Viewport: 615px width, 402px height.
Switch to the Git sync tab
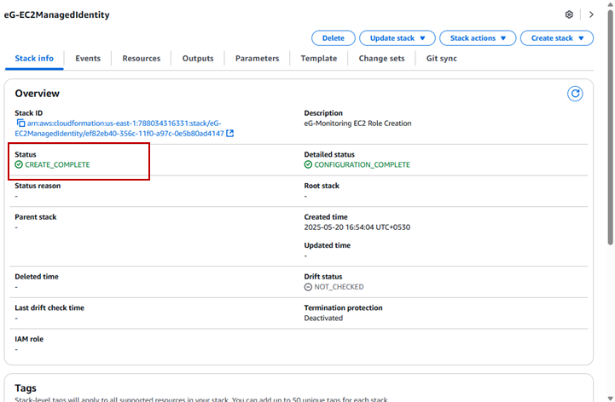(444, 59)
